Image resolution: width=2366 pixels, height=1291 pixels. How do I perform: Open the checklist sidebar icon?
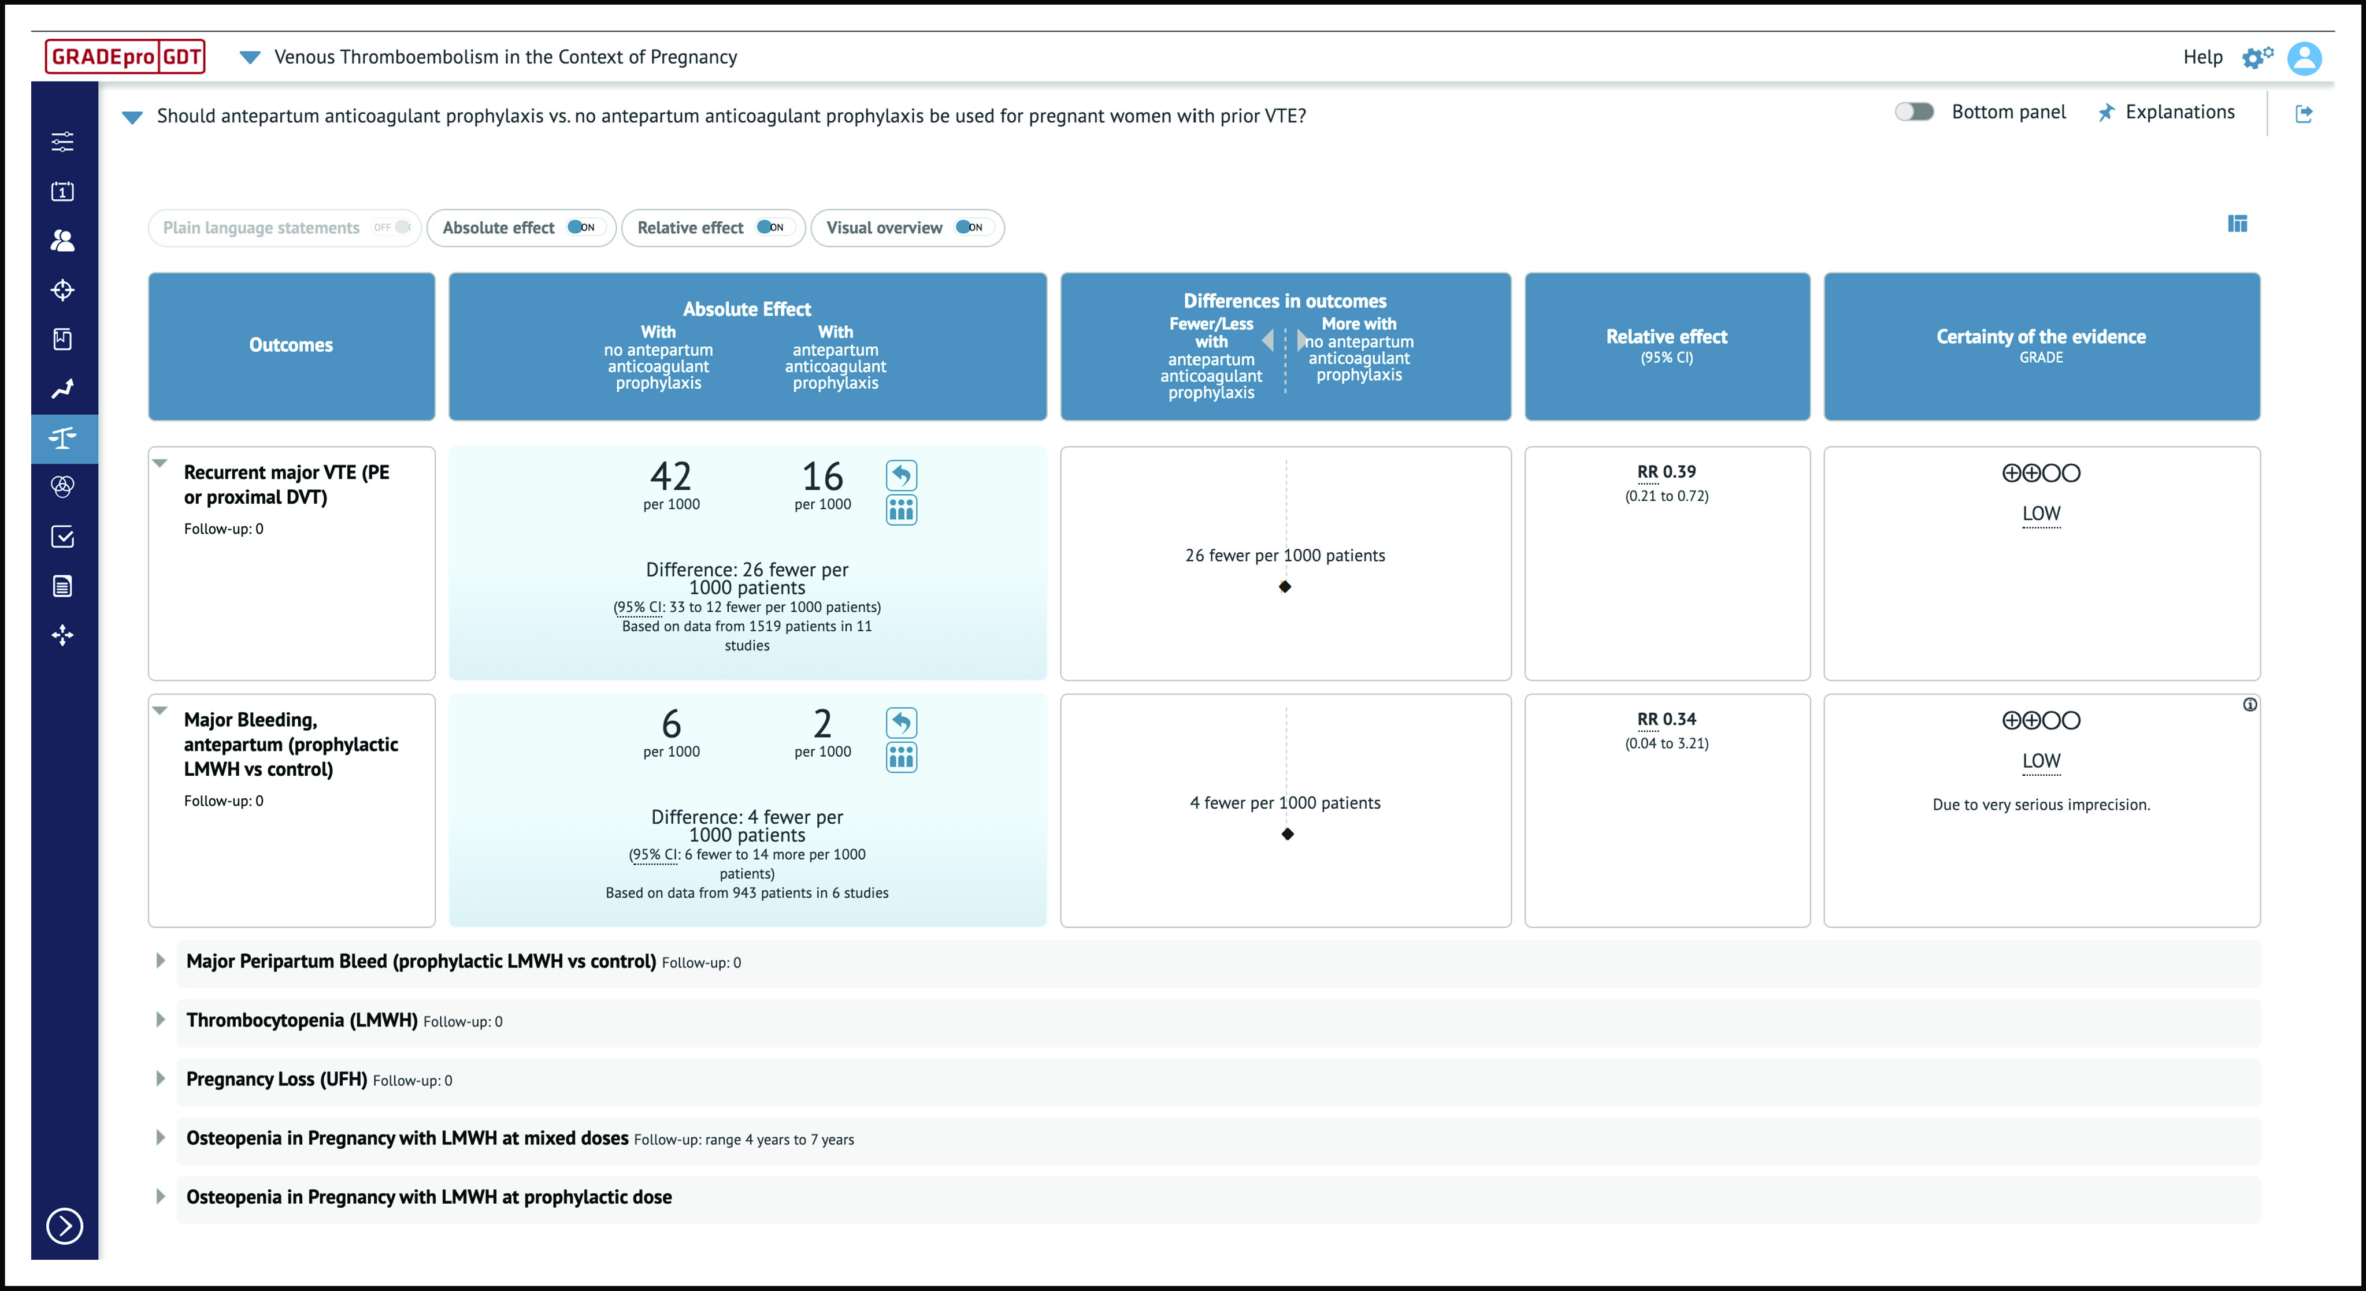tap(62, 537)
